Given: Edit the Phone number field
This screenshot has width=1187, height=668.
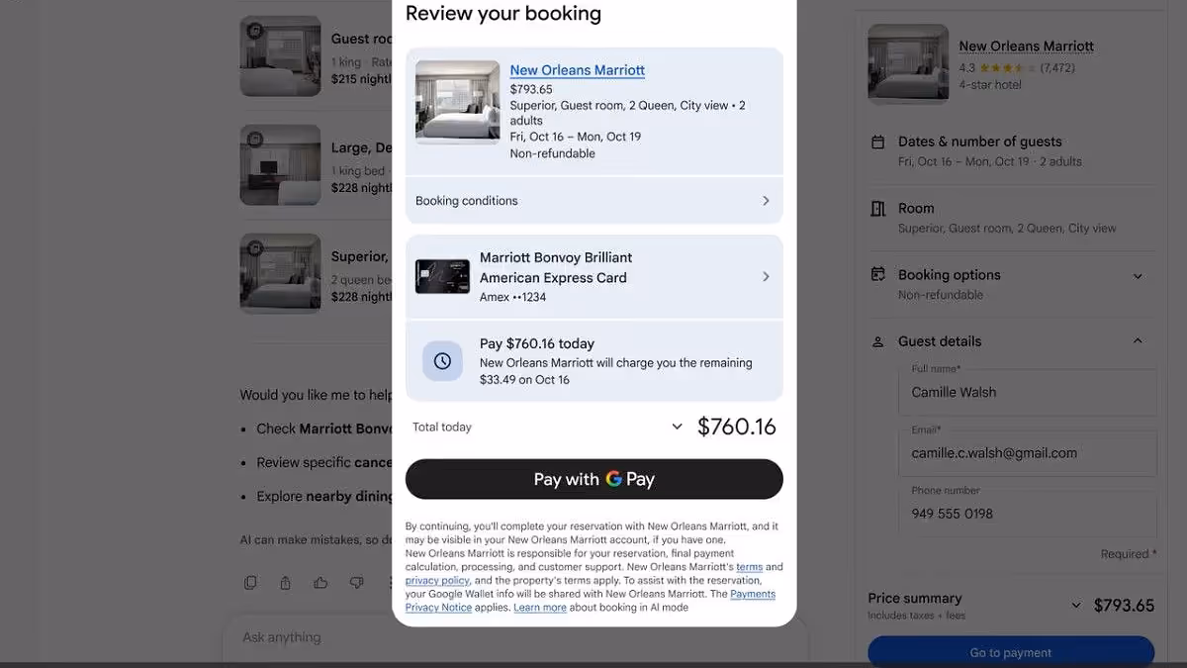Looking at the screenshot, I should [x=1028, y=514].
